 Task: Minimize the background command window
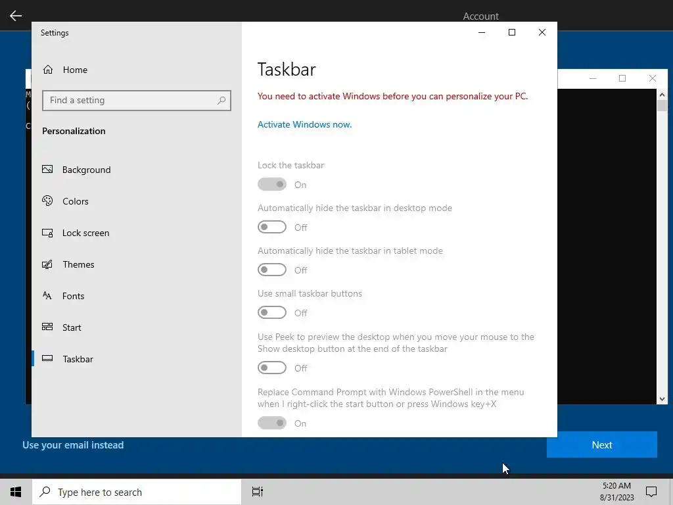point(593,78)
